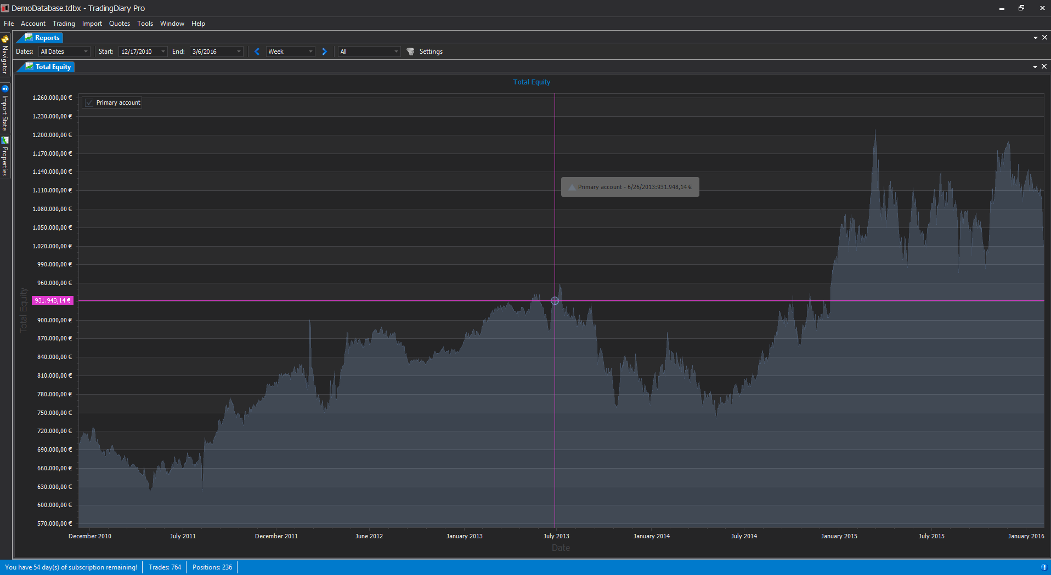Close the Reports panel
The width and height of the screenshot is (1051, 575).
pyautogui.click(x=1044, y=37)
